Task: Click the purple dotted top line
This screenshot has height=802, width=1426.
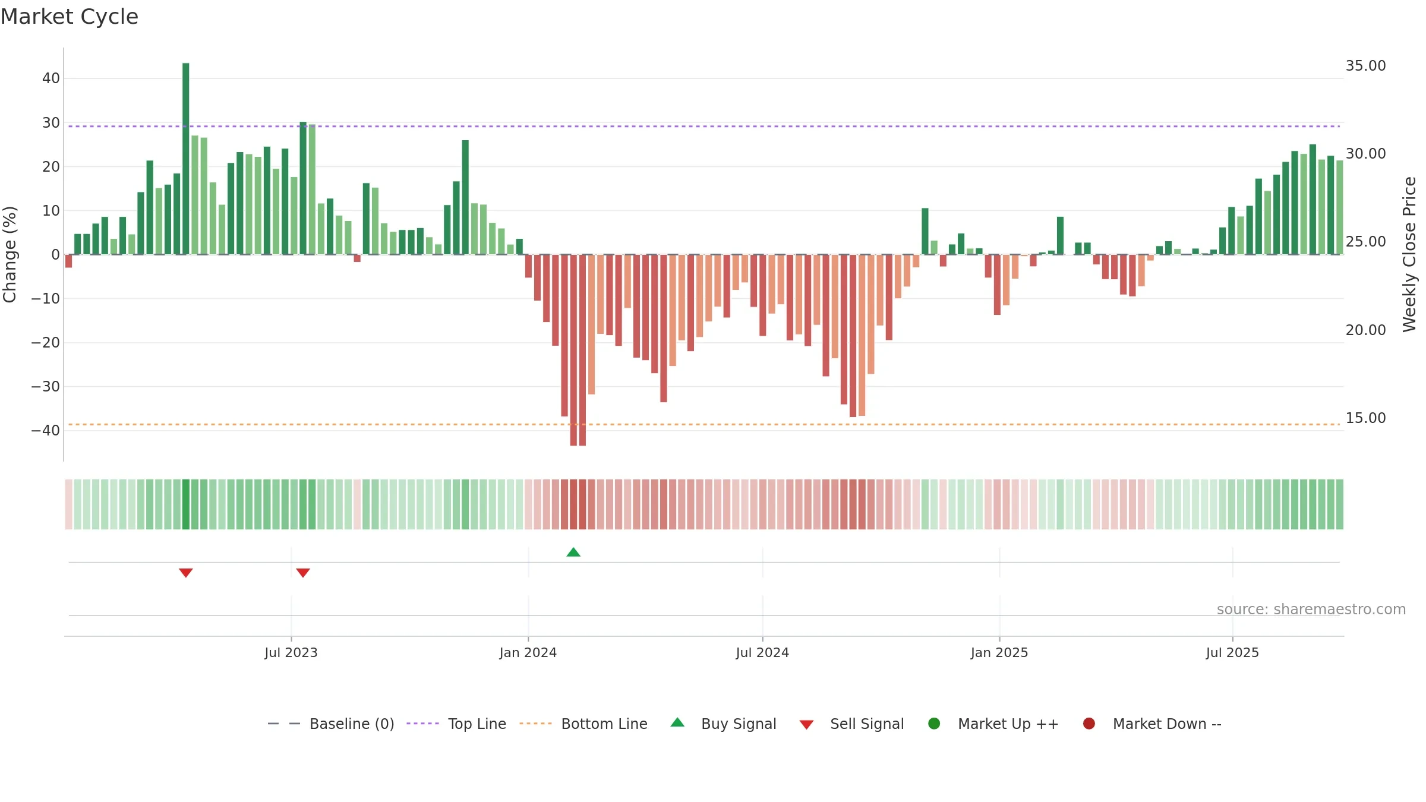Action: click(704, 126)
